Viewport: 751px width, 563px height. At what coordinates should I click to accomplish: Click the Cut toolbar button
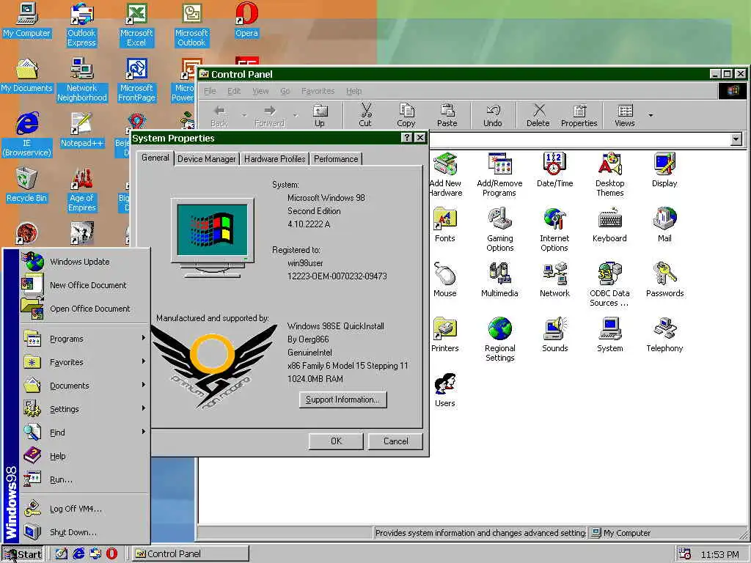365,115
